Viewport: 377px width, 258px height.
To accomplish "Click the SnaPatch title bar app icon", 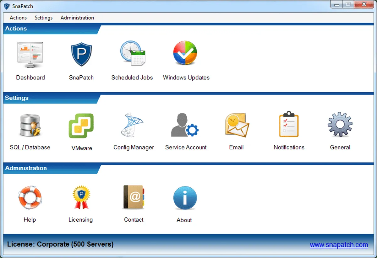I will coord(7,6).
